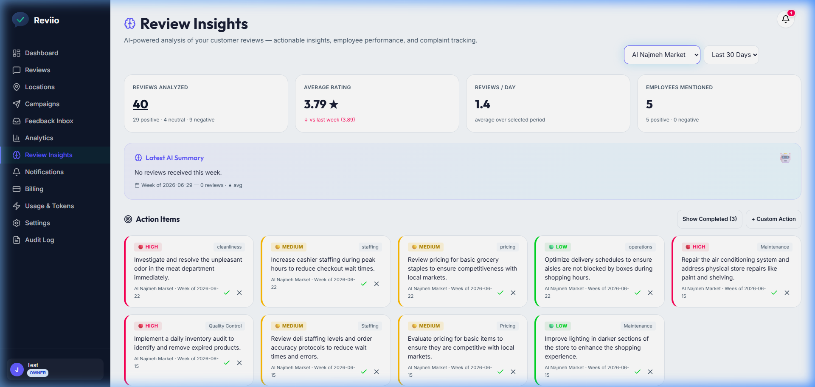This screenshot has height=387, width=815.
Task: Click the Usage & Tokens lightning icon
Action: tap(17, 206)
